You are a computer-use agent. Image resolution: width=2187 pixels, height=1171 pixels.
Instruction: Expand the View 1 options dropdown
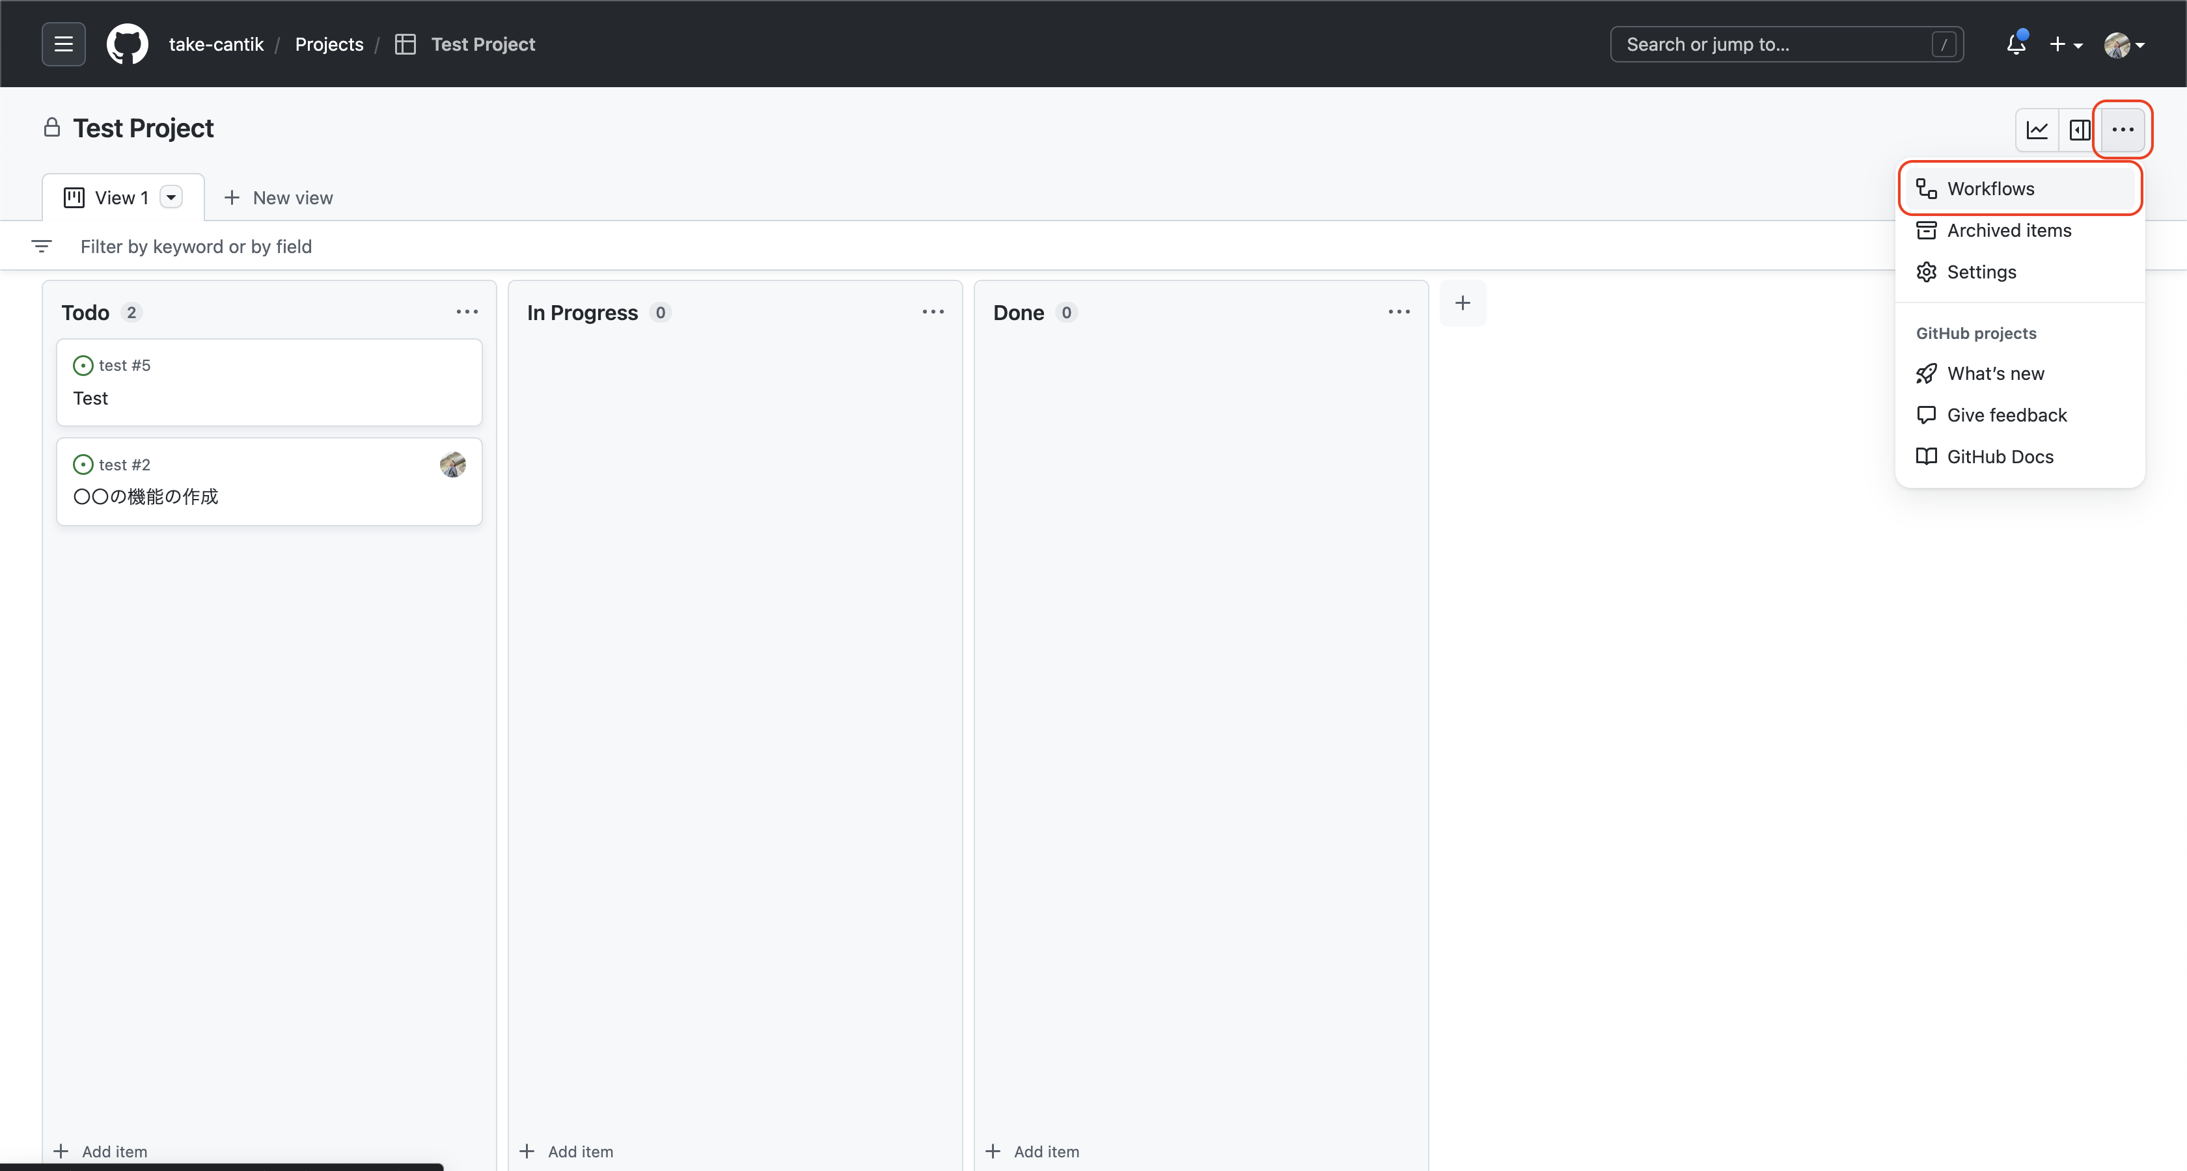click(x=171, y=198)
